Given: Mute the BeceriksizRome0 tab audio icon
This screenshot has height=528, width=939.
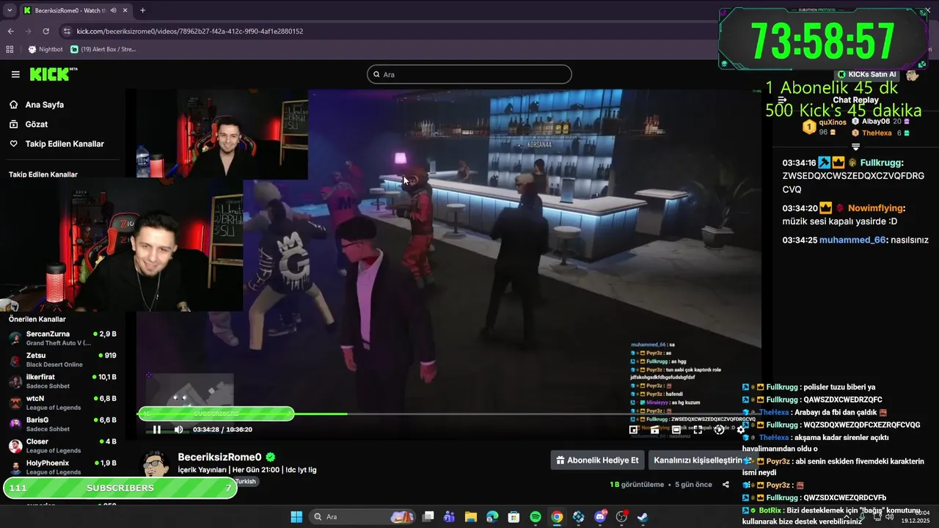Looking at the screenshot, I should coord(113,10).
